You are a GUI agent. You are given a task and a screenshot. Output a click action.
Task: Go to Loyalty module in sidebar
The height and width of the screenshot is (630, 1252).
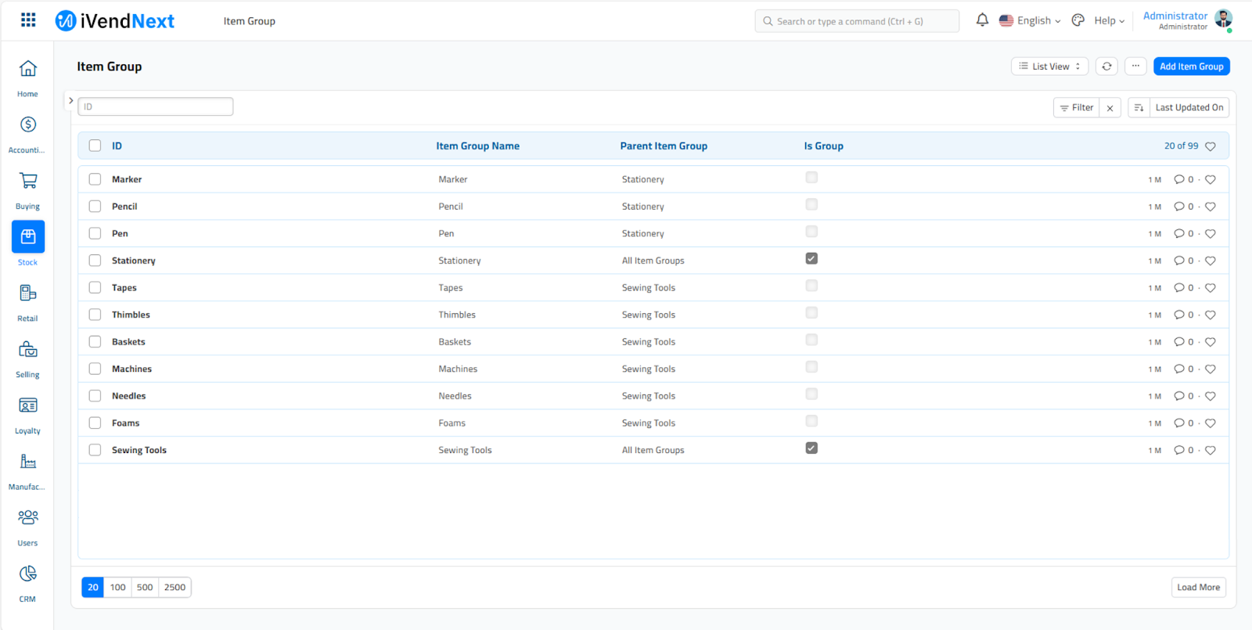(28, 406)
